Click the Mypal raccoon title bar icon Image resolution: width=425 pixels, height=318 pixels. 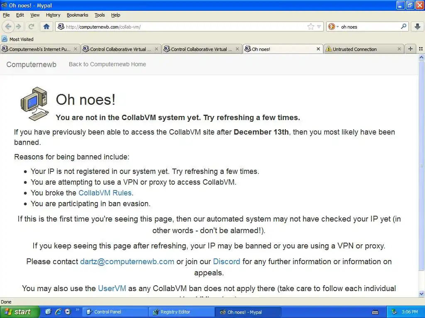point(4,5)
